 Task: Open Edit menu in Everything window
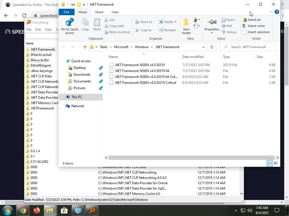(x=38, y=29)
